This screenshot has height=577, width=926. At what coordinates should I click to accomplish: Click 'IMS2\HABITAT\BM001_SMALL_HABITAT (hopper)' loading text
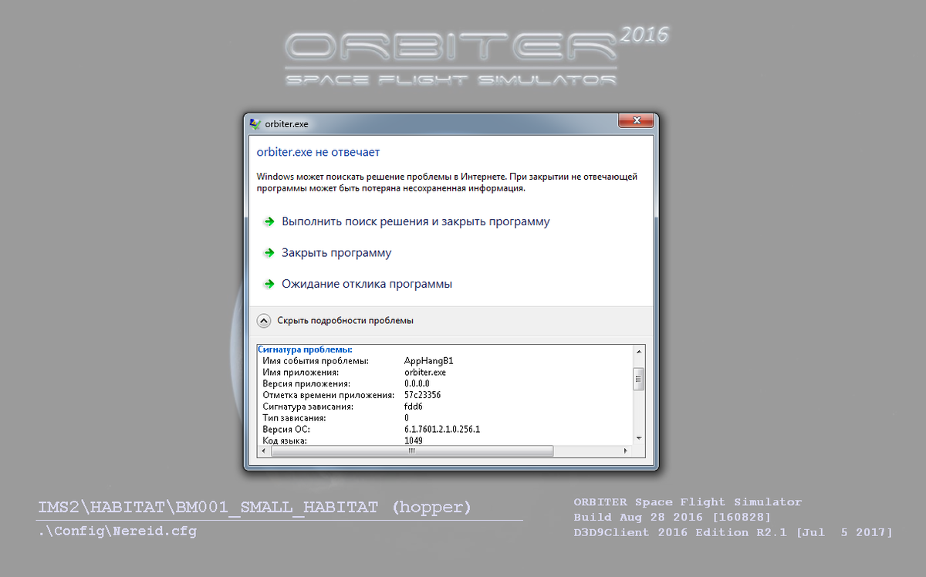[x=255, y=508]
